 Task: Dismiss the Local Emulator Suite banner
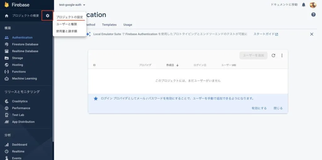click(312, 34)
